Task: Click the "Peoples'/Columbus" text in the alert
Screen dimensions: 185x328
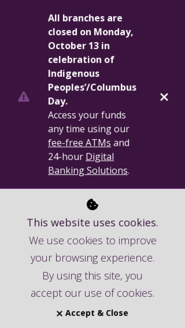Action: (92, 87)
